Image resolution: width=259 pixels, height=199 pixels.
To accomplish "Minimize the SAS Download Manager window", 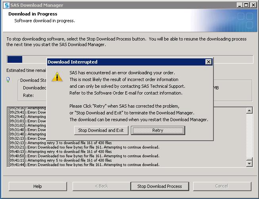I will pos(240,5).
